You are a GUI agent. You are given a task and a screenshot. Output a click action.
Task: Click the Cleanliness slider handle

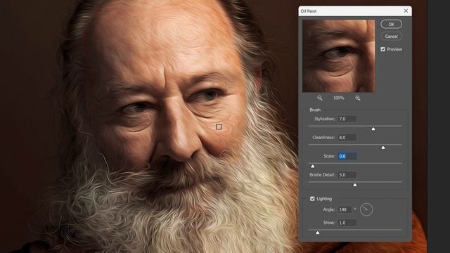coord(383,148)
